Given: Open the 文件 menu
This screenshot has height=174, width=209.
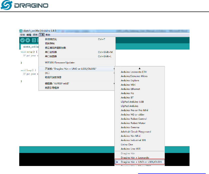Looking at the screenshot, I should point(22,35).
